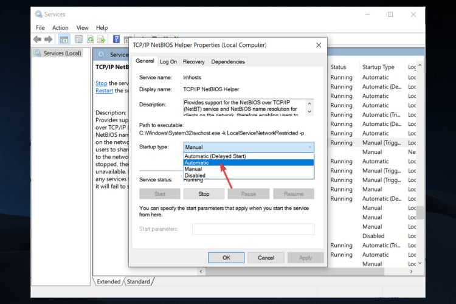The width and height of the screenshot is (456, 304).
Task: Click the Services gear icon in title bar
Action: 38,14
